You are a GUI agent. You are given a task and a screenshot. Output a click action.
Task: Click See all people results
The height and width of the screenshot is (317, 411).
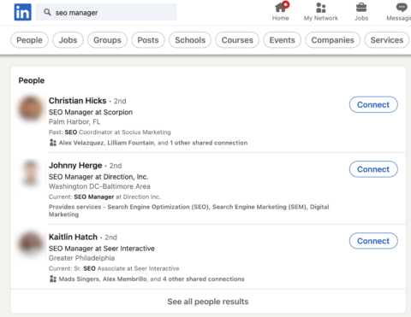point(208,302)
